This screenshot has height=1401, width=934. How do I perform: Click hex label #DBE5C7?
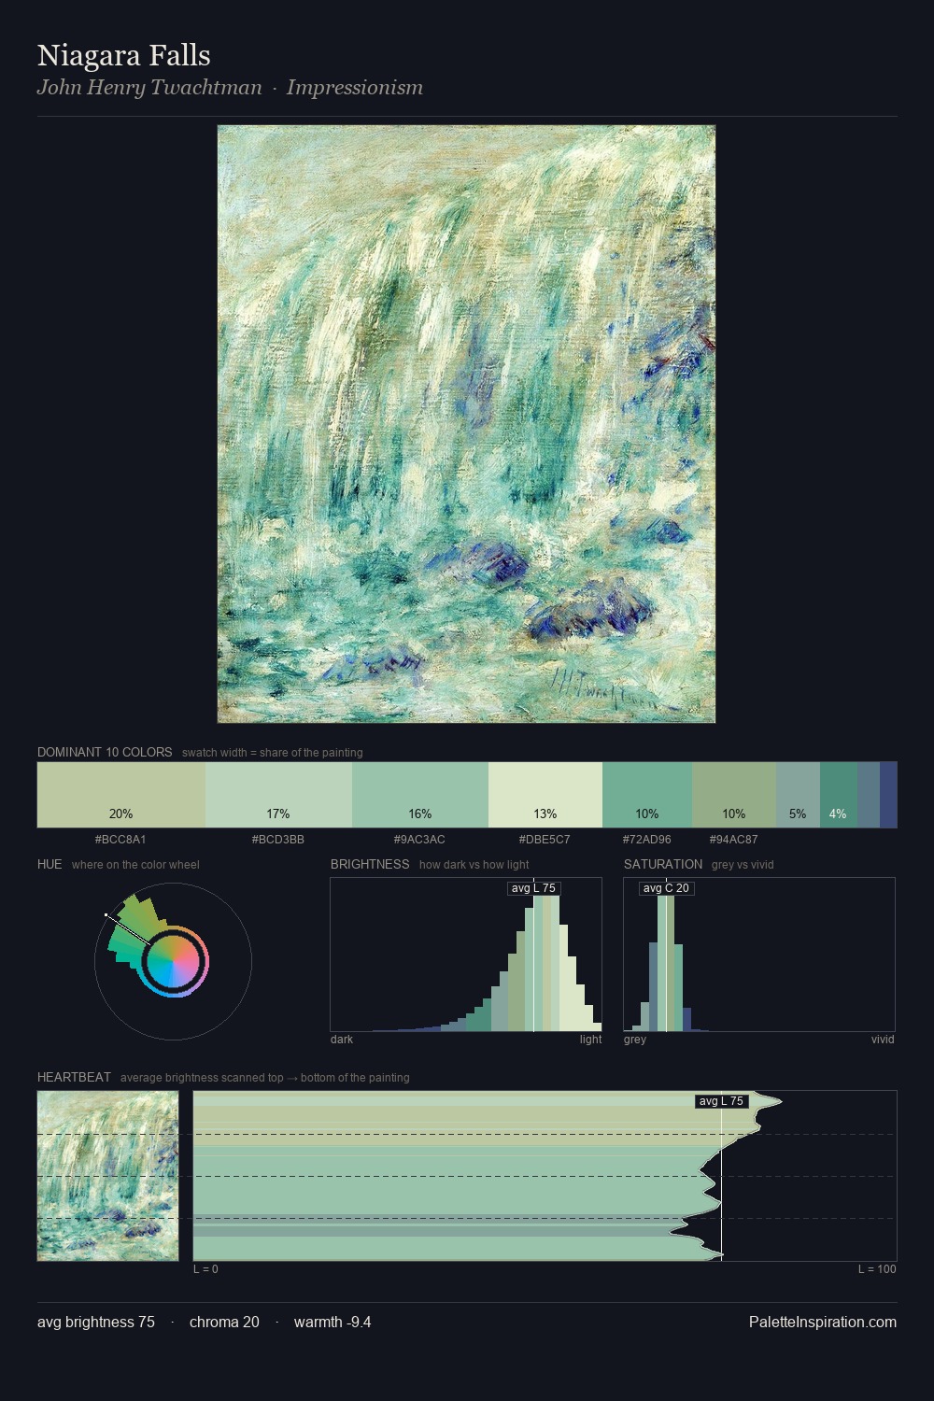click(x=545, y=840)
